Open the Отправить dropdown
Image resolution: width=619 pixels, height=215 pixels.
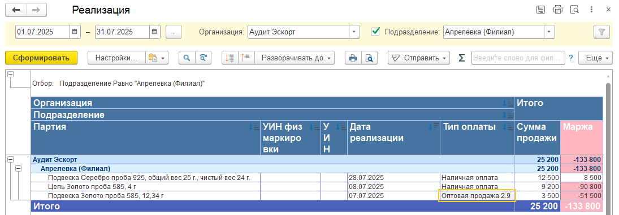(419, 58)
